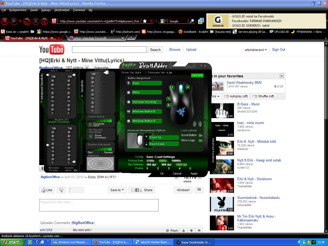Click the GOGO.EE banner logo
The width and height of the screenshot is (328, 246).
click(x=218, y=21)
